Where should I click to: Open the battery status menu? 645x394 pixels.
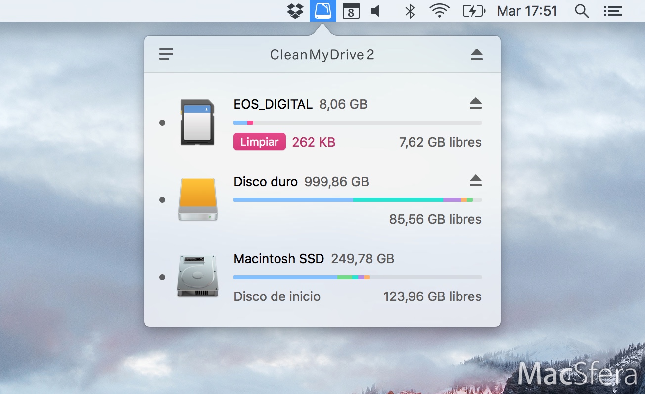tap(474, 11)
